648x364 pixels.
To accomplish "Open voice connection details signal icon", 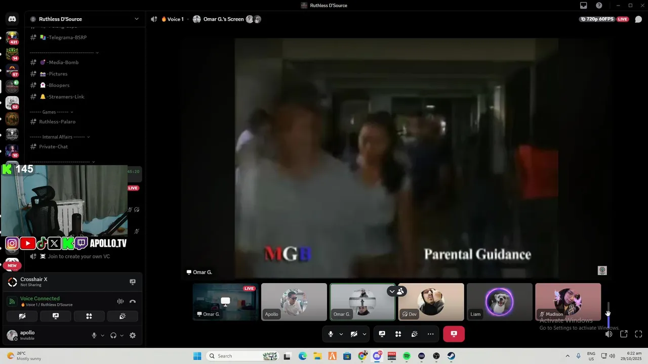I will point(12,301).
